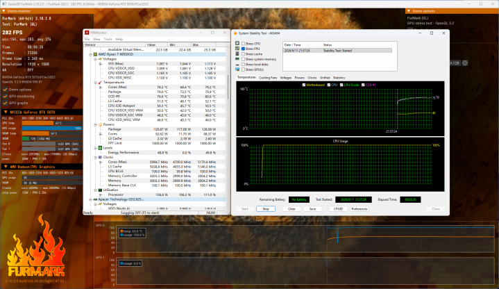Screen dimensions: 499x289
Task: Click the Sensor column header in HWMonitor
Action: [115, 45]
